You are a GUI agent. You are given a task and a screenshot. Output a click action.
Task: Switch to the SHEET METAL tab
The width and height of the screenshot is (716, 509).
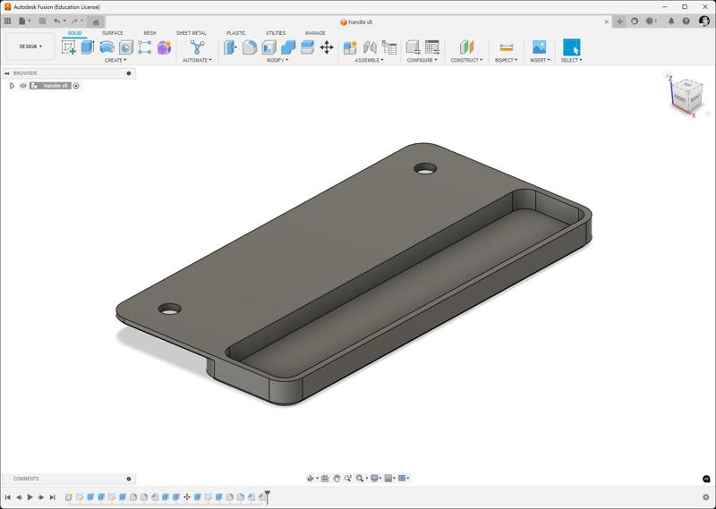point(192,33)
